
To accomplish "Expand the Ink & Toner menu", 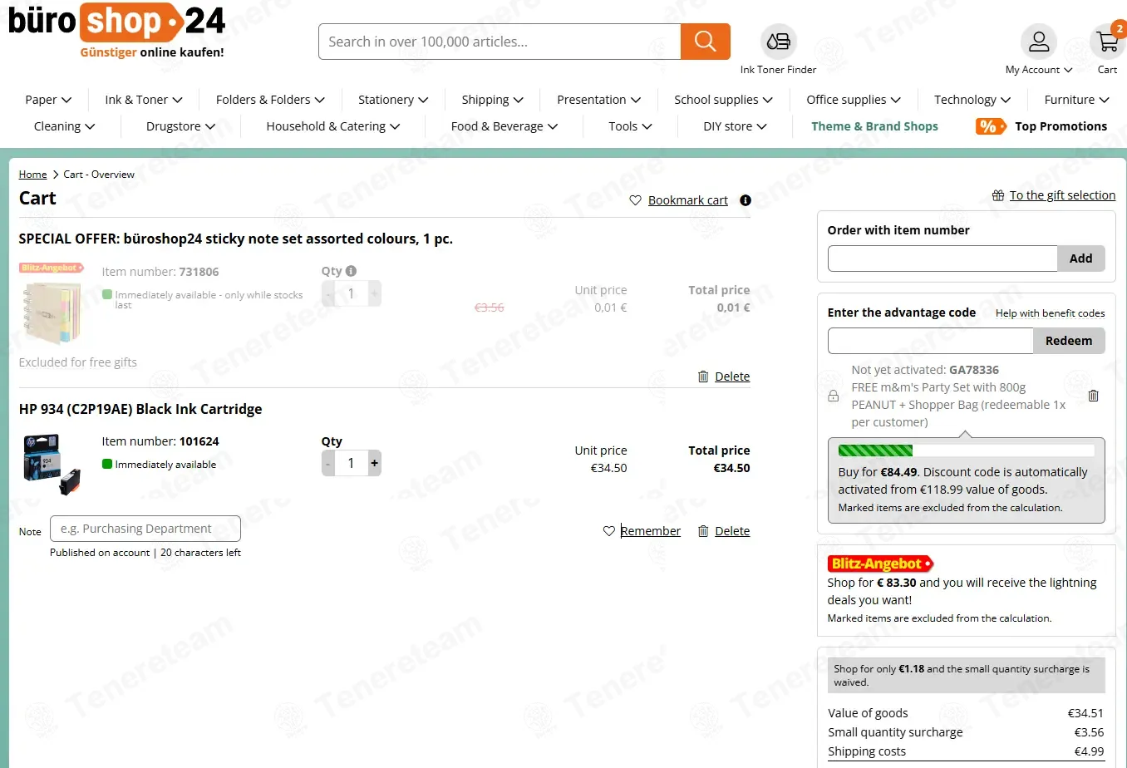I will click(144, 100).
